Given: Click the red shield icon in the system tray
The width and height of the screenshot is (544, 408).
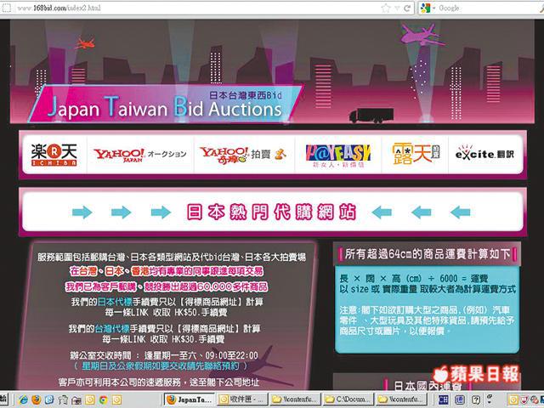Looking at the screenshot, I should [x=524, y=399].
